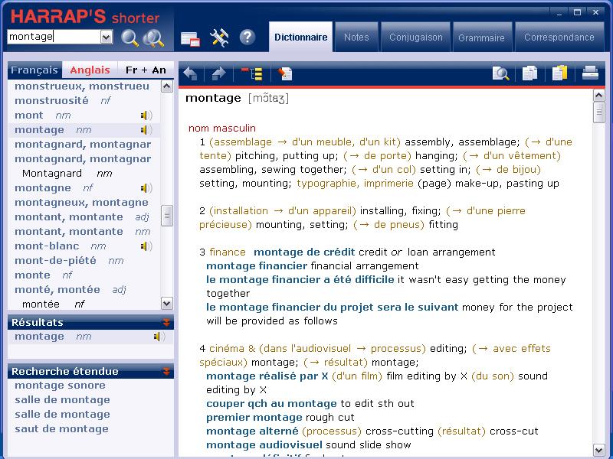613x459 pixels.
Task: Click the single magnifier search icon
Action: click(129, 37)
